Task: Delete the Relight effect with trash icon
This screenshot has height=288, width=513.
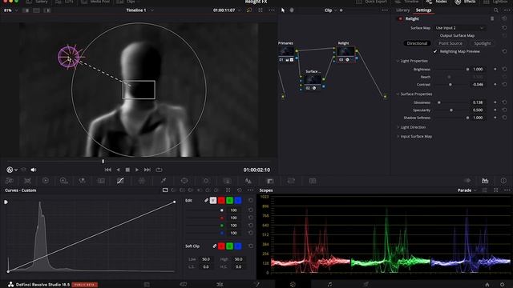Action: tap(492, 18)
